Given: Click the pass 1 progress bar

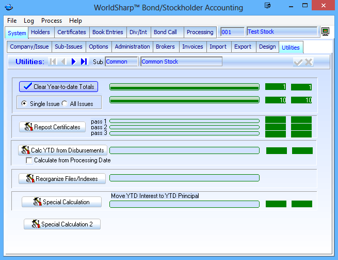Looking at the screenshot, I should [x=184, y=121].
